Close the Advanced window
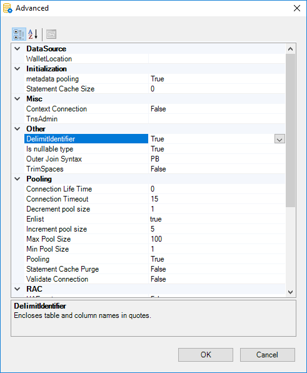Image resolution: width=307 pixels, height=373 pixels. (x=297, y=8)
